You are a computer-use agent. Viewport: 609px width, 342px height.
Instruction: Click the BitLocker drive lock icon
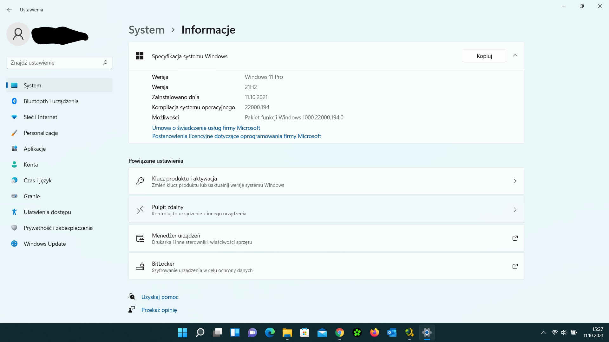click(x=140, y=266)
